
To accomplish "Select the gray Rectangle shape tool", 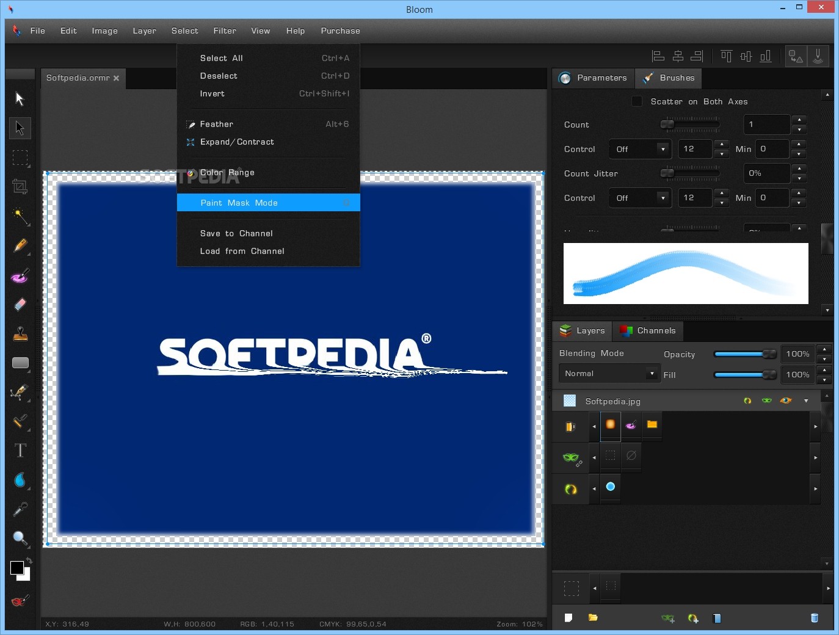I will pyautogui.click(x=20, y=363).
